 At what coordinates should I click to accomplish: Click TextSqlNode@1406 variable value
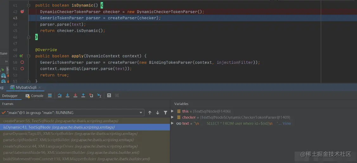pos(212,111)
